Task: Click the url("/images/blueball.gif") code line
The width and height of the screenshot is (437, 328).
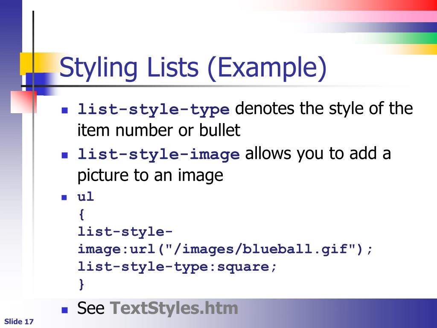Action: pyautogui.click(x=225, y=249)
